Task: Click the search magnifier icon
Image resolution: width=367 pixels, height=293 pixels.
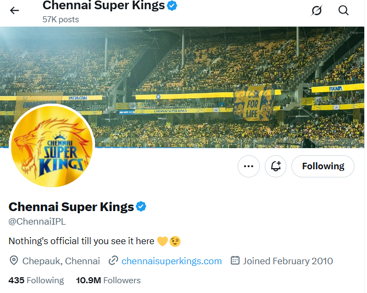Action: tap(344, 11)
